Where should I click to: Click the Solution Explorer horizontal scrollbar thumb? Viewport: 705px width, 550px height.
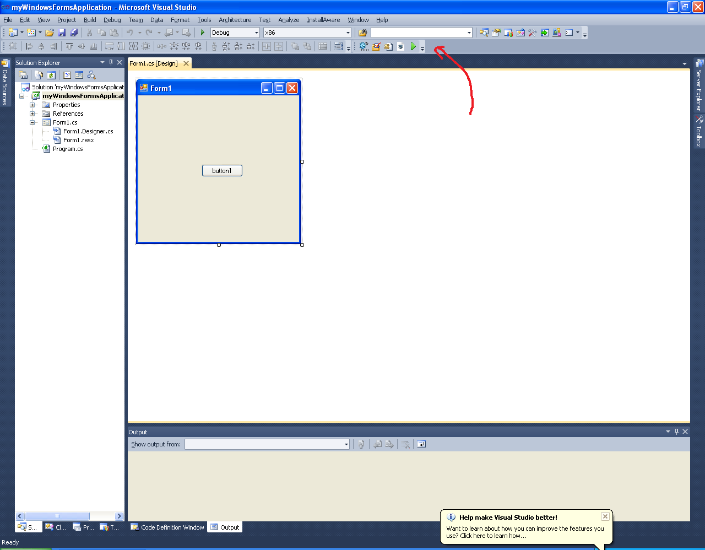[x=57, y=516]
